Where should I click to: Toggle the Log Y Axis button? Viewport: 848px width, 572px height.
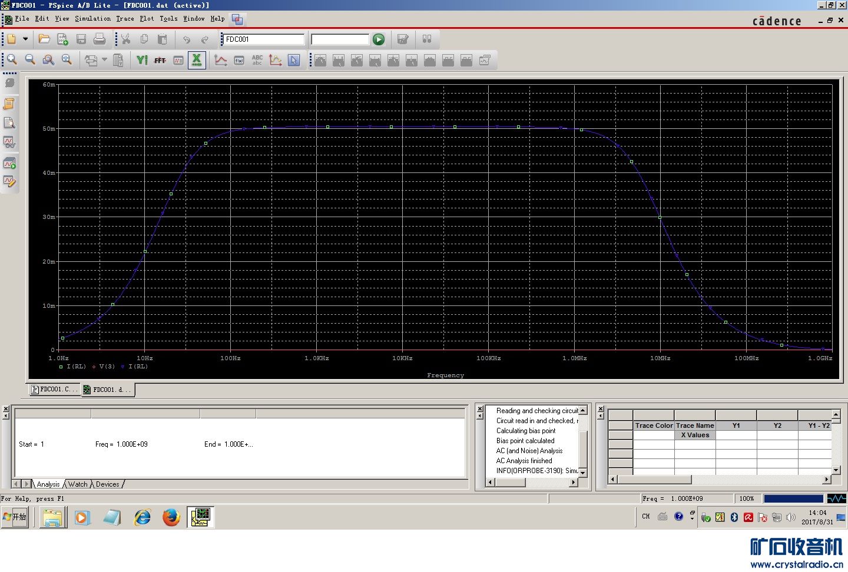pos(142,59)
